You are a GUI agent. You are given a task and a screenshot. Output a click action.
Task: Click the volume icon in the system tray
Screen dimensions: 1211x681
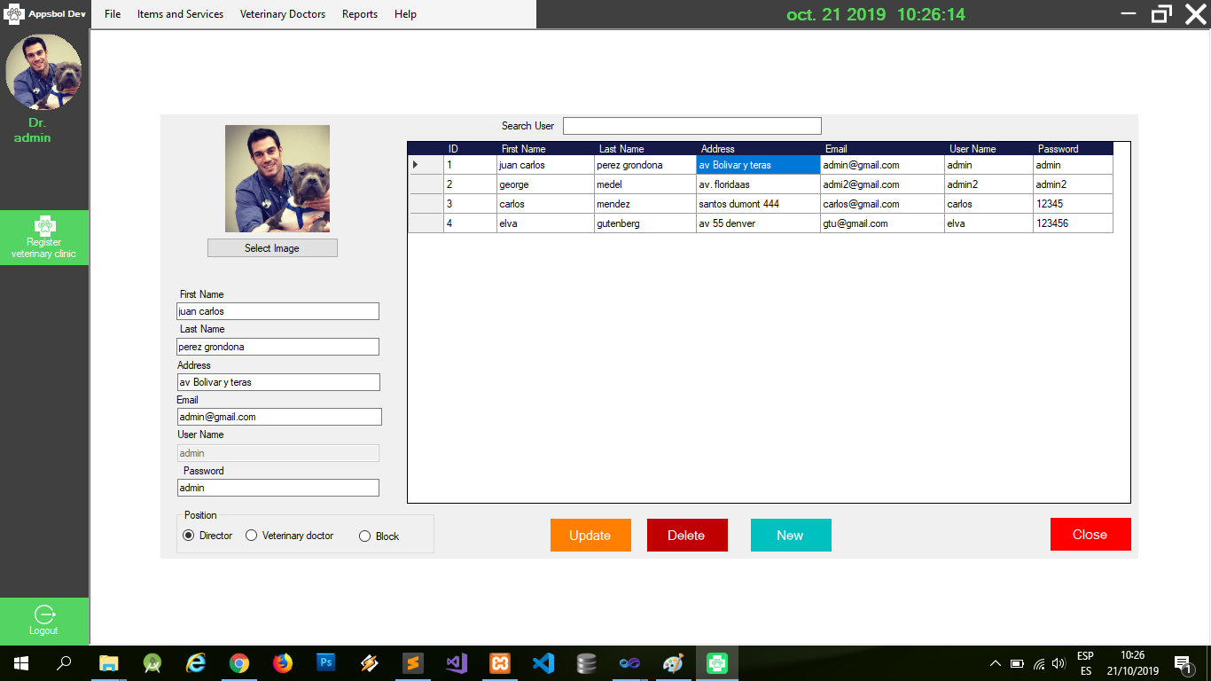click(x=1059, y=662)
